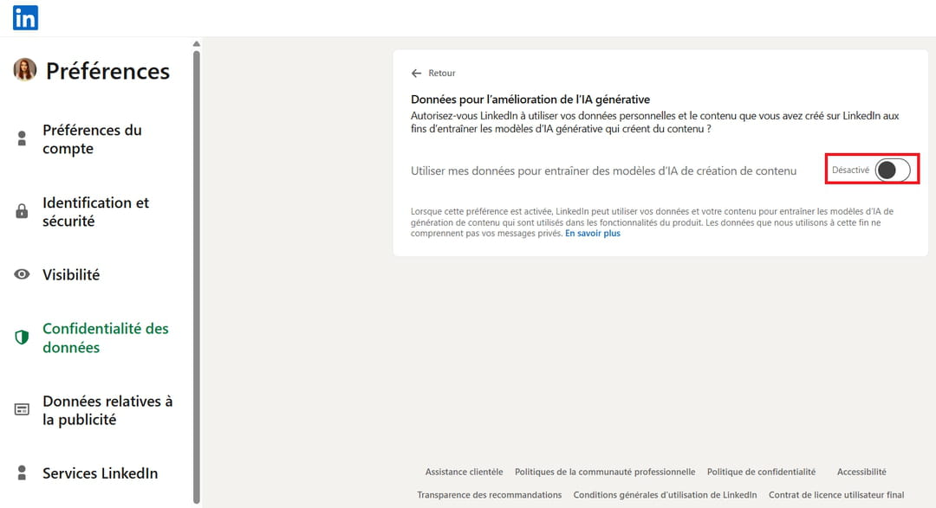
Task: Open Politique de confidentialité footer link
Action: [761, 472]
